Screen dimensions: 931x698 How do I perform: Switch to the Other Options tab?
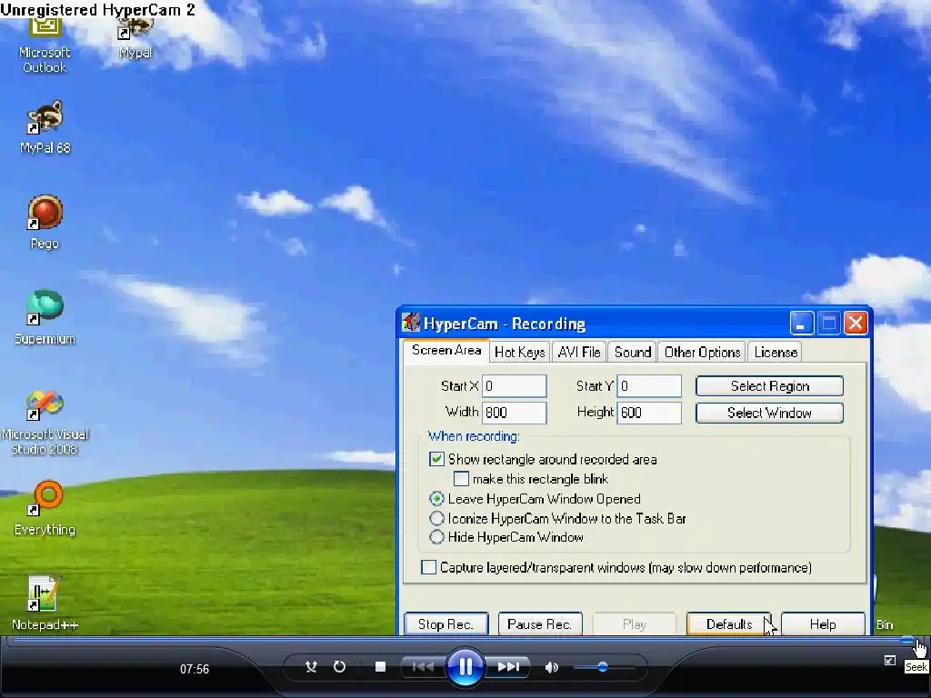[x=702, y=352]
